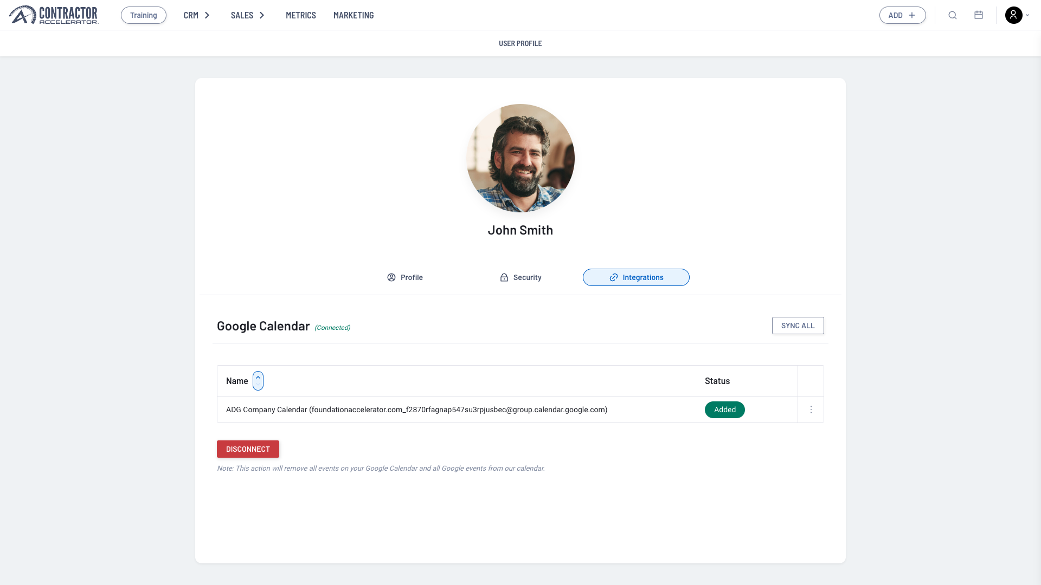Switch to the Security tab

(x=520, y=277)
